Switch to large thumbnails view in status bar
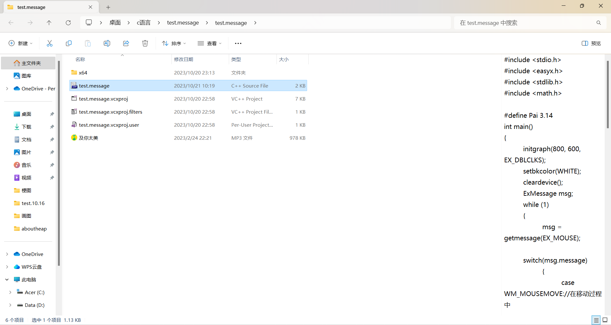This screenshot has width=611, height=325. [605, 320]
